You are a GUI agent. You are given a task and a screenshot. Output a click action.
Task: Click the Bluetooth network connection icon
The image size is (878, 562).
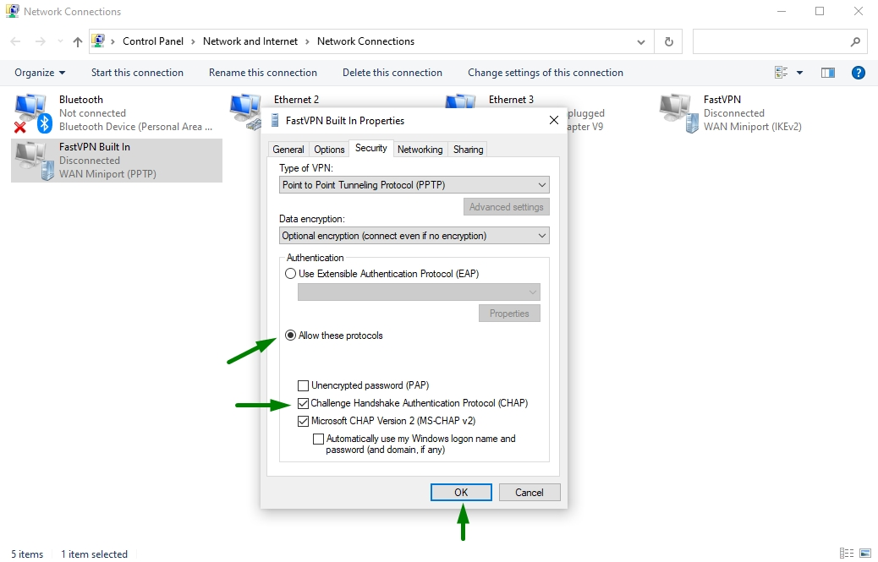[32, 113]
